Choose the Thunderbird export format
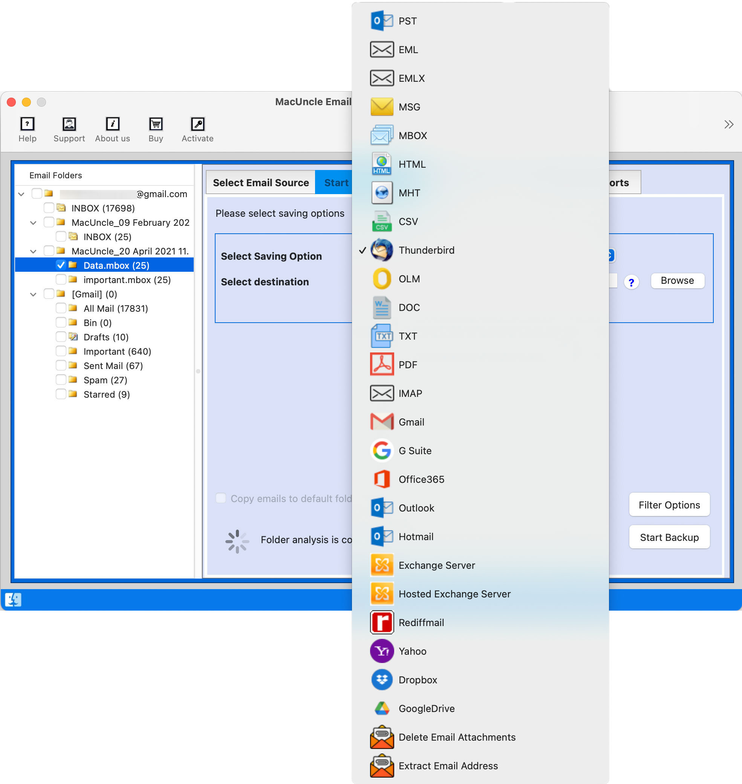This screenshot has height=784, width=742. coord(427,250)
